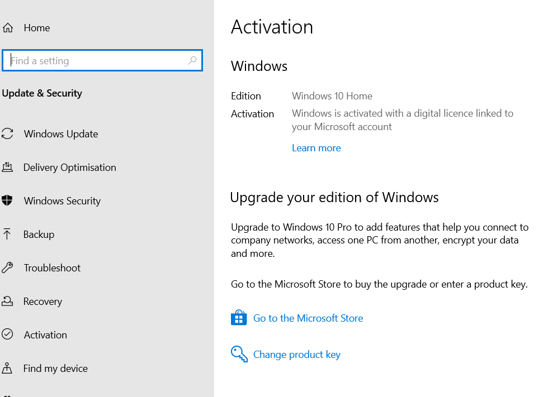548x397 pixels.
Task: Click the key icon beside Change product key
Action: (239, 354)
